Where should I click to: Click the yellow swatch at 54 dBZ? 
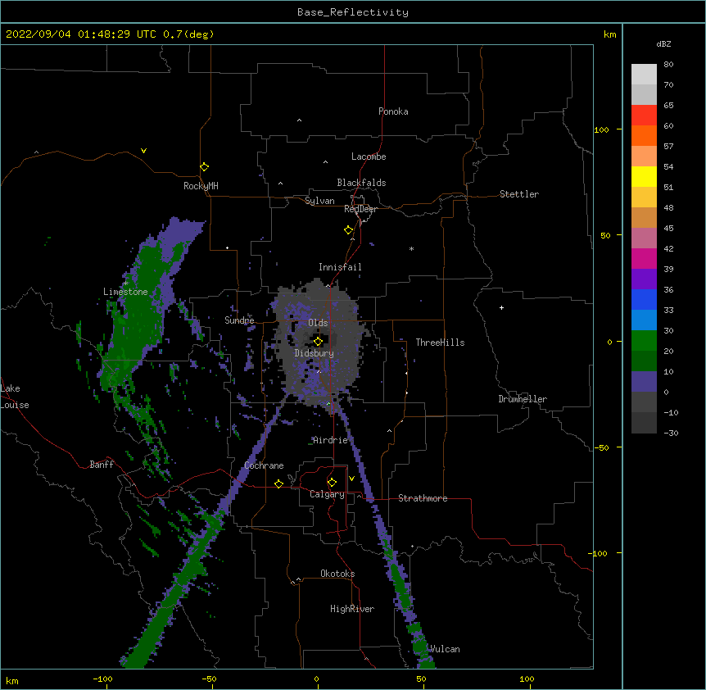(644, 176)
